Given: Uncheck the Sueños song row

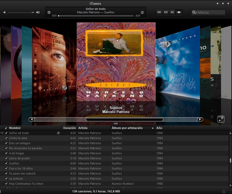Looking at the screenshot, I should [x=6, y=163].
